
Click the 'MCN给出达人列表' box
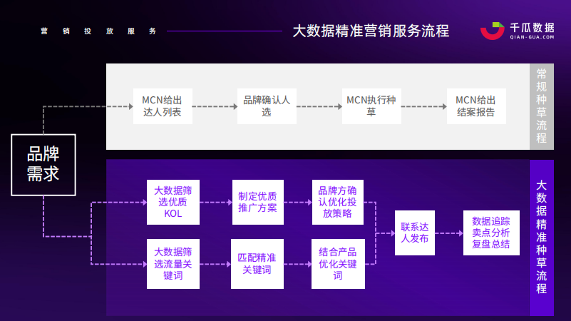(x=163, y=106)
